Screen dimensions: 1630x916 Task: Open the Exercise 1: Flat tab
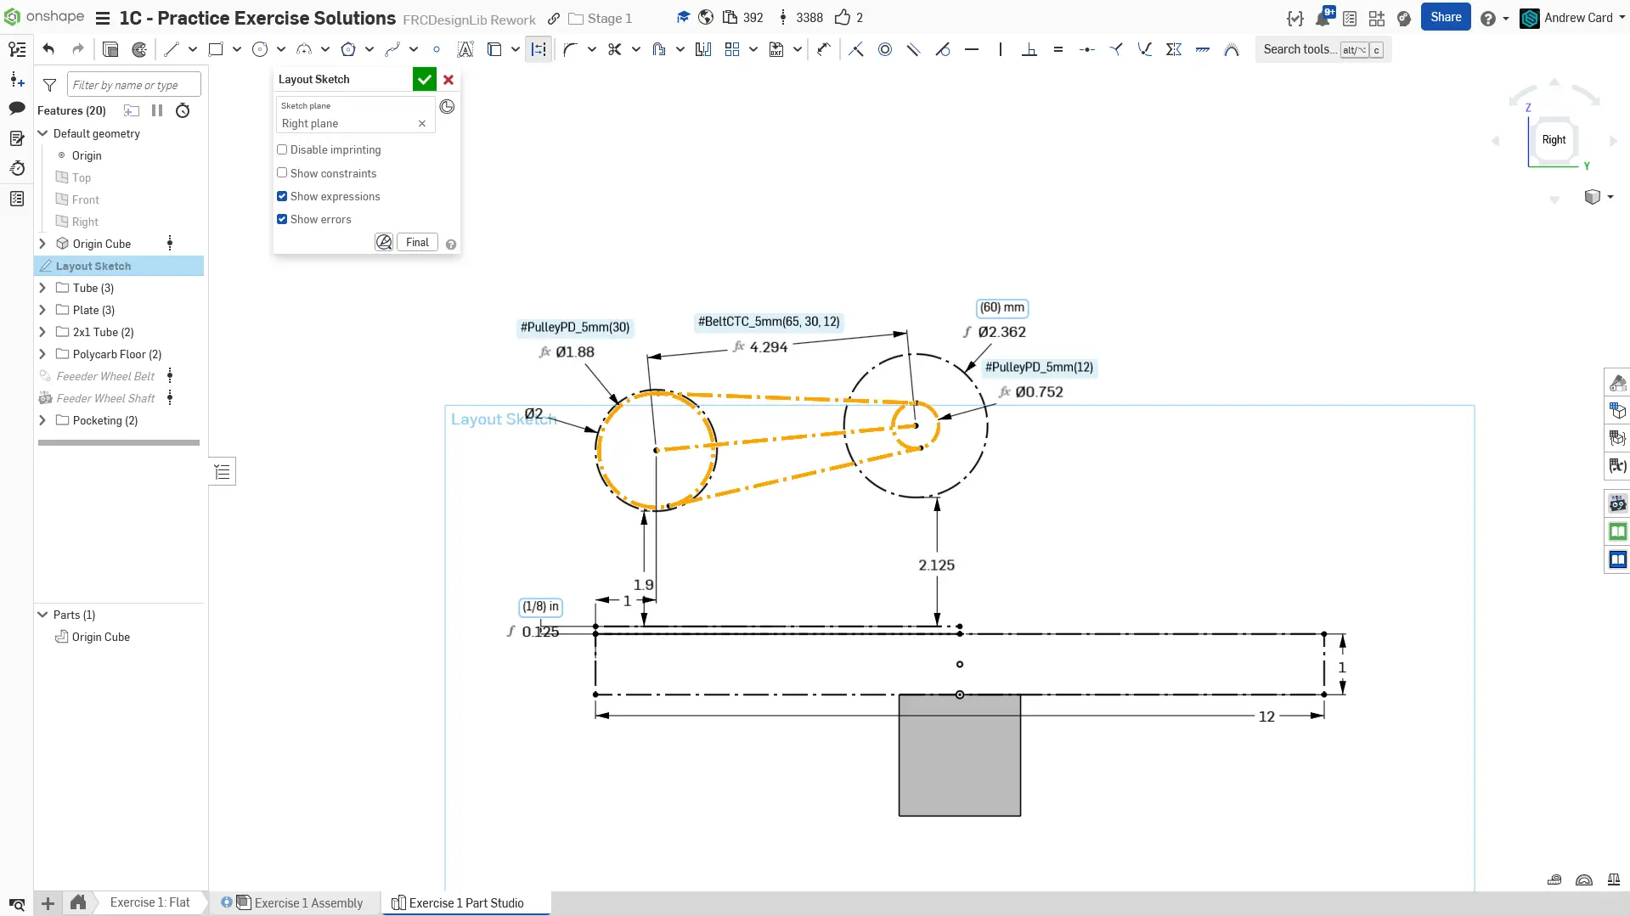click(x=149, y=902)
